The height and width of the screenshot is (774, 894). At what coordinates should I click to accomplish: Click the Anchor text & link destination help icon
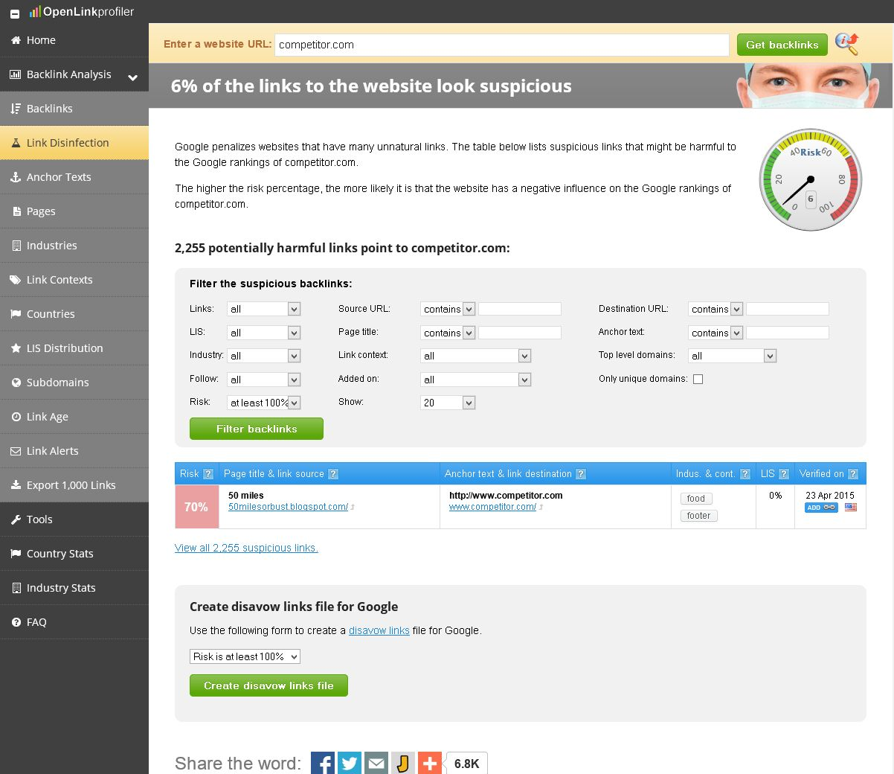click(x=581, y=474)
